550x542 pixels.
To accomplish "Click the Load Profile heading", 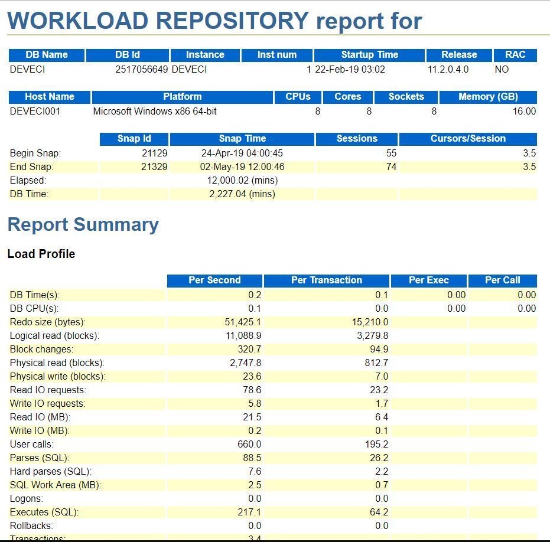I will (41, 254).
